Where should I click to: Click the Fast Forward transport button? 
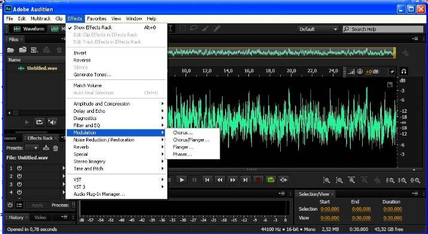233,180
